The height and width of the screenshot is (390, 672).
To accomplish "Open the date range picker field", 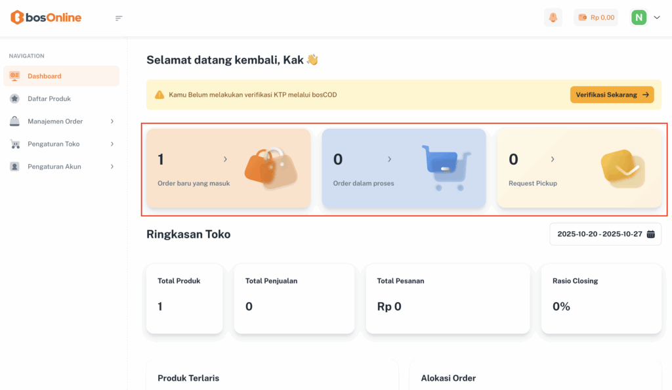I will (x=599, y=234).
